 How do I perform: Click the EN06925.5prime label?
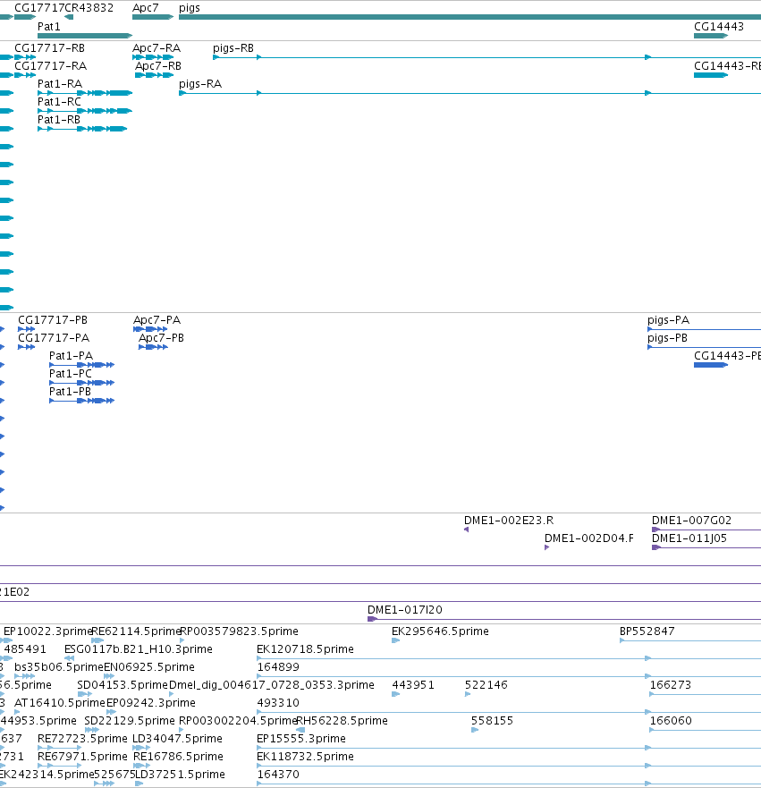[148, 667]
